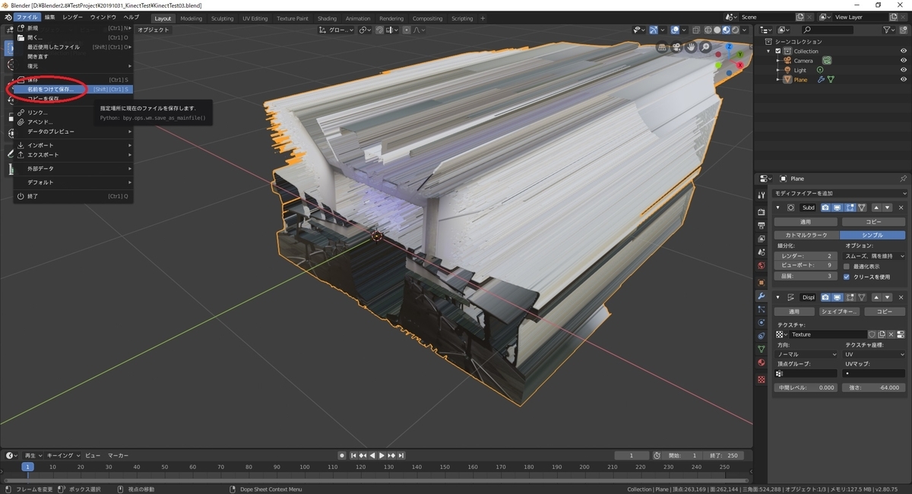Click the outliner search field
The height and width of the screenshot is (494, 912).
point(828,30)
